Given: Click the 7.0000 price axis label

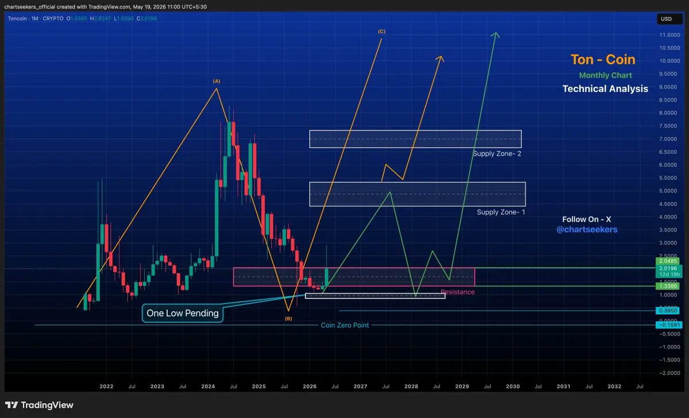Looking at the screenshot, I should click(x=667, y=139).
